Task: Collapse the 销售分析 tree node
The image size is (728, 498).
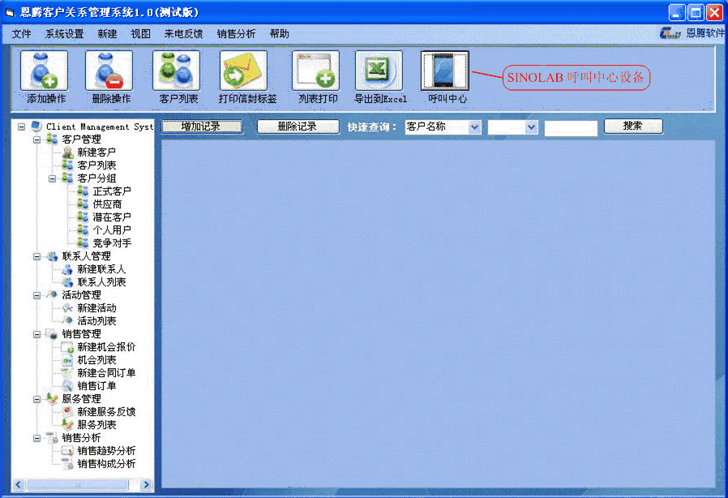Action: coord(36,438)
